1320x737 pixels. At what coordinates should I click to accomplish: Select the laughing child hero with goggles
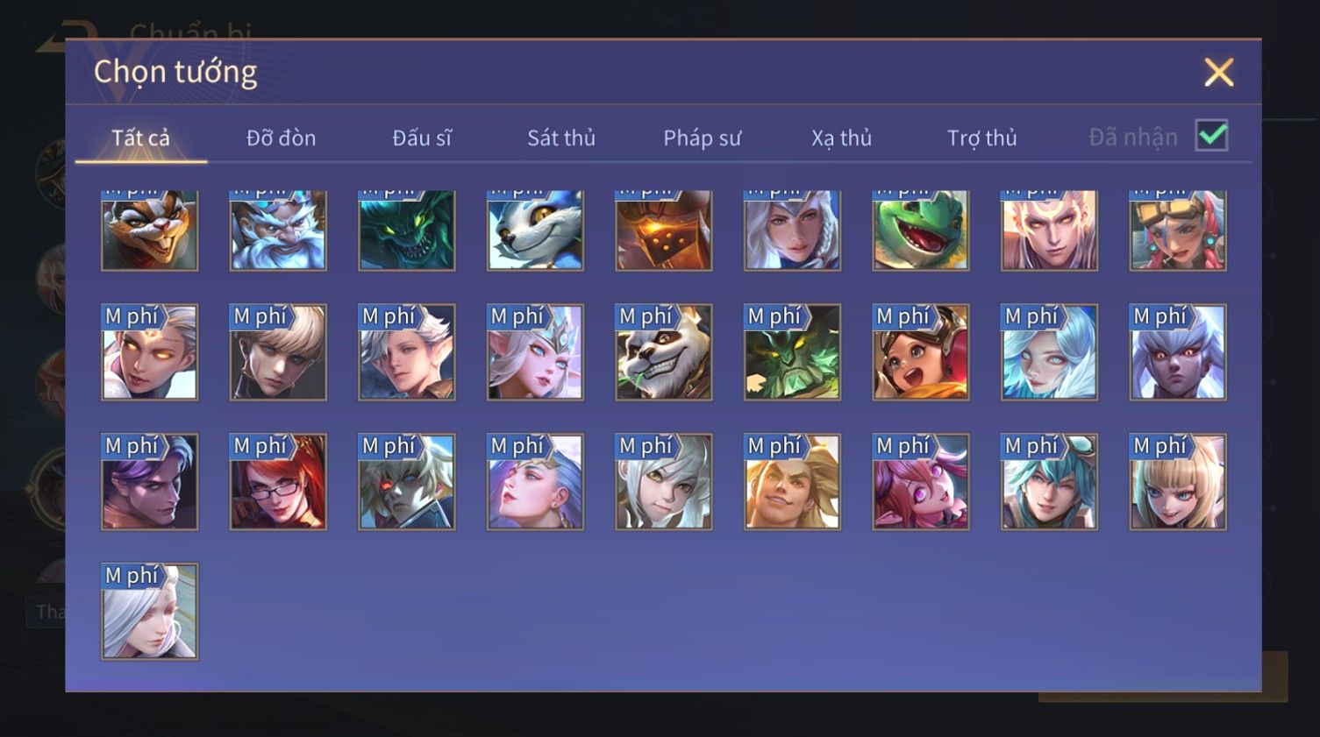point(921,352)
